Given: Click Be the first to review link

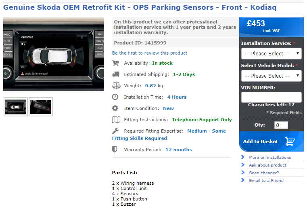Looking at the screenshot, I should tap(150, 53).
